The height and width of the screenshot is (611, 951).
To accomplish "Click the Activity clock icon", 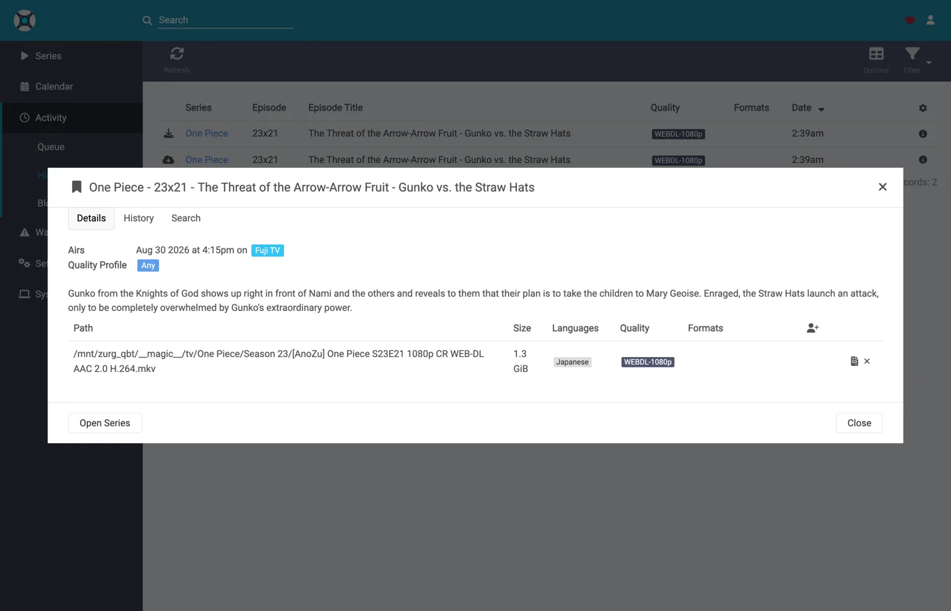I will 24,117.
